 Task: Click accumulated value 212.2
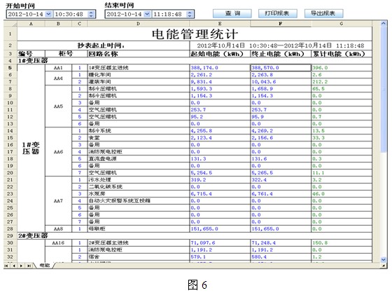[342, 82]
